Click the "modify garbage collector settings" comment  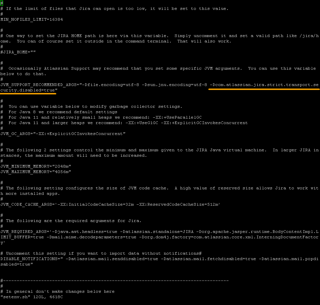91,106
